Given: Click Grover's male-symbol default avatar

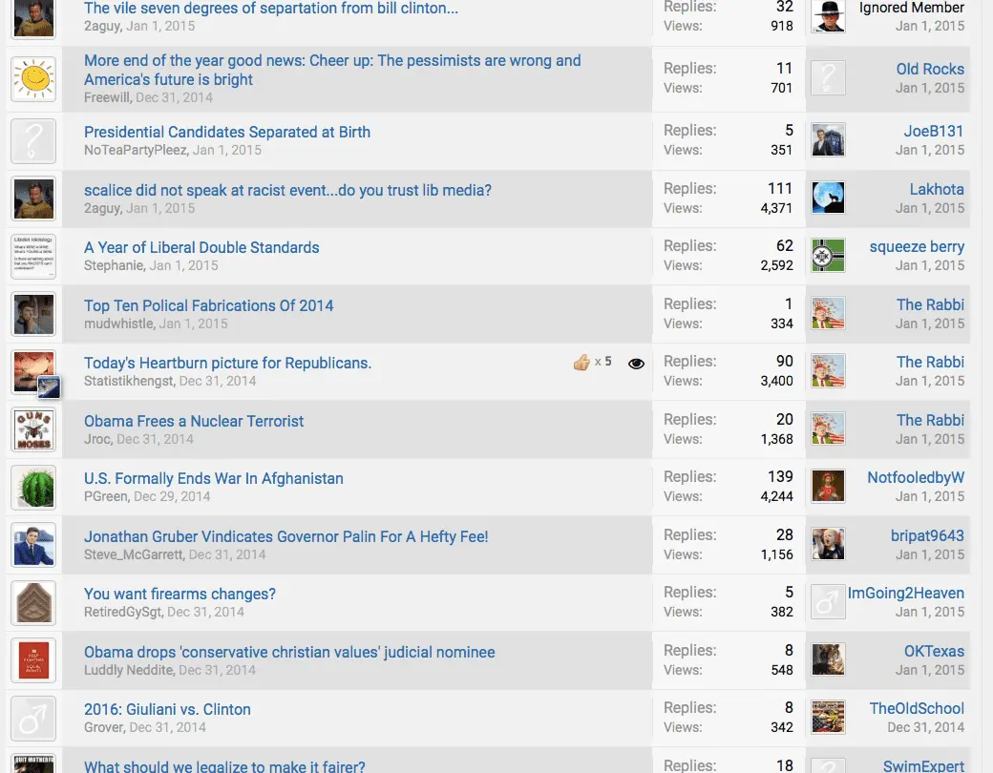Looking at the screenshot, I should [33, 719].
